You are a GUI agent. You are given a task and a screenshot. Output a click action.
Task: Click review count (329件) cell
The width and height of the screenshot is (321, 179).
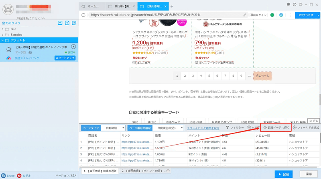pos(271,161)
